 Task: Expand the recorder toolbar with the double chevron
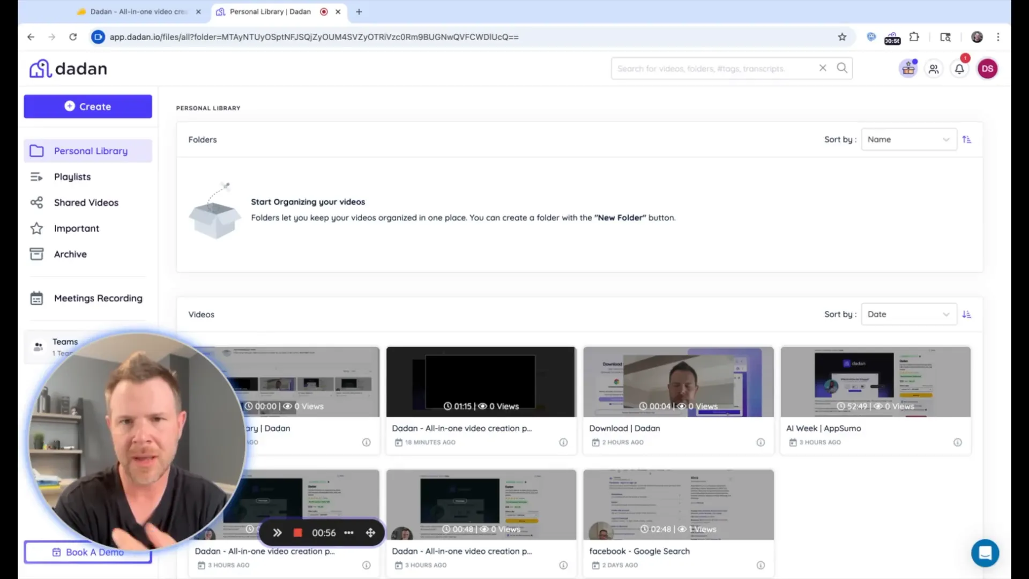277,532
